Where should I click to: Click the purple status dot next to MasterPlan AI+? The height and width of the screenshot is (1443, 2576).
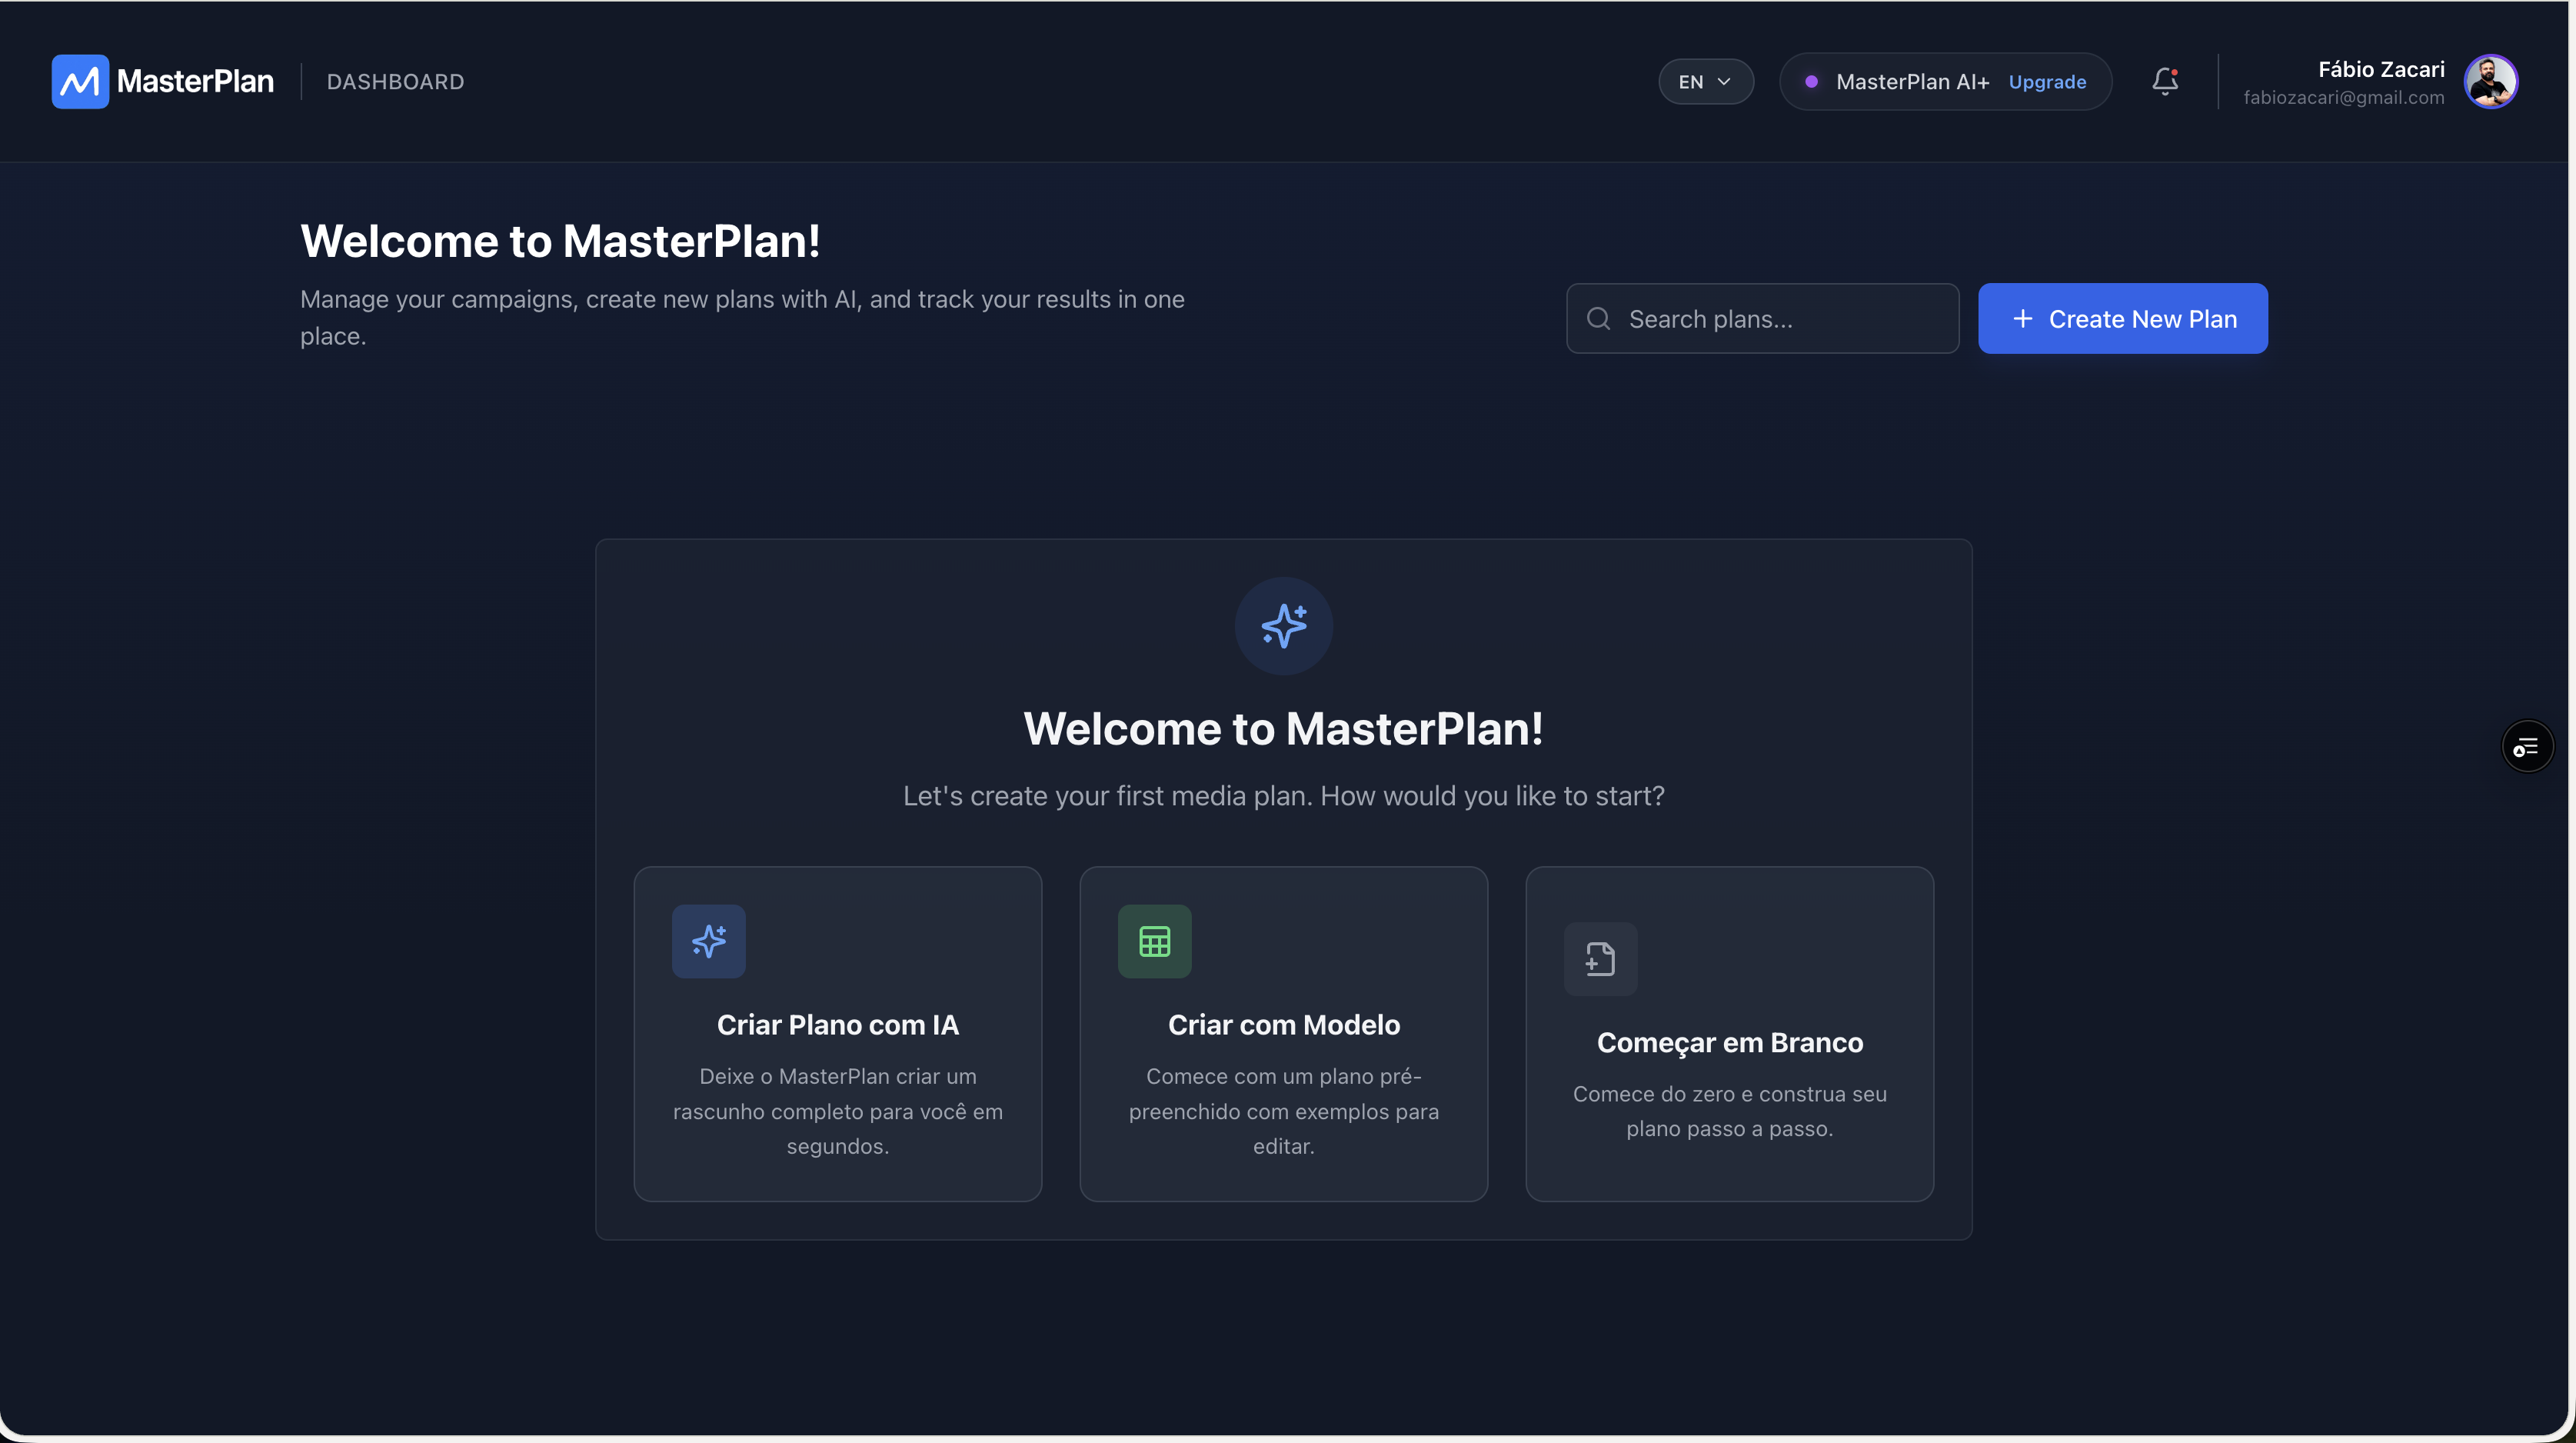pos(1812,82)
